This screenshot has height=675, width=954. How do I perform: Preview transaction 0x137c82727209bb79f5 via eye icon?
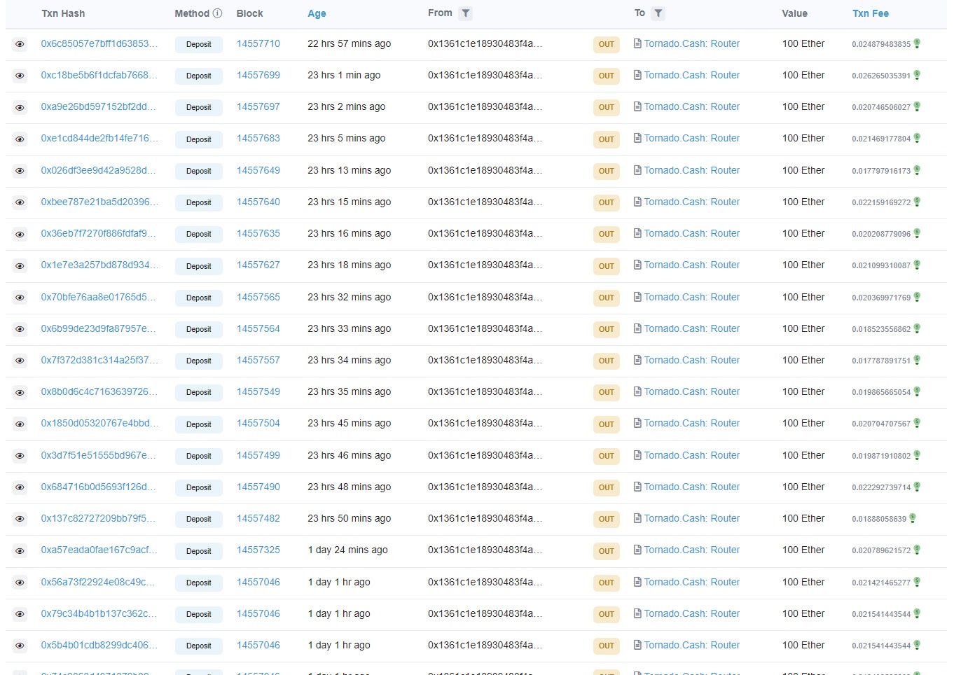[x=20, y=519]
